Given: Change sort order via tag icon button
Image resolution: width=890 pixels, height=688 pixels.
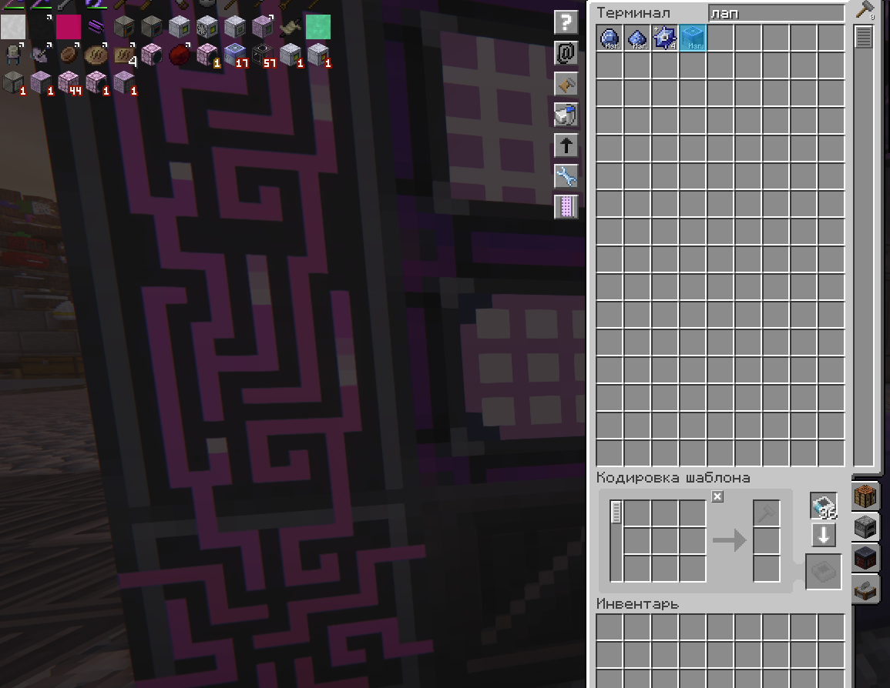Looking at the screenshot, I should point(566,84).
